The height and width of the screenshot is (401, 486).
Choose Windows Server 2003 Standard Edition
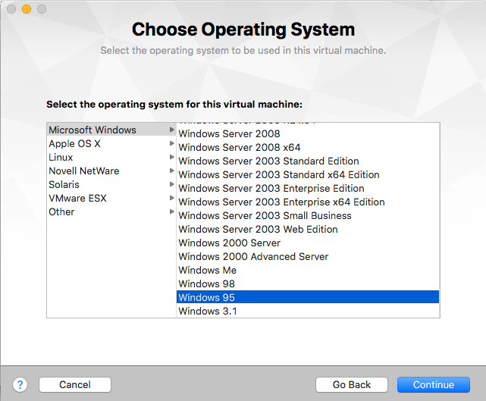pyautogui.click(x=268, y=161)
